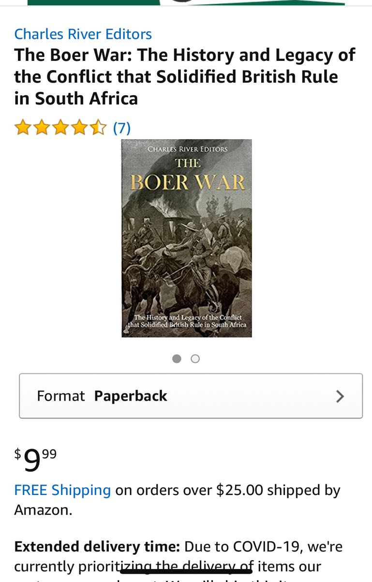Viewport: 372px width, 582px height.
Task: Switch to the second empty carousel dot
Action: pyautogui.click(x=195, y=359)
